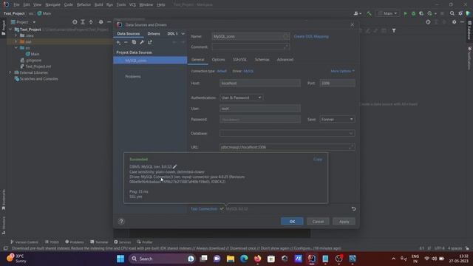
Task: Open Database panel gear settings
Action: tap(454, 22)
